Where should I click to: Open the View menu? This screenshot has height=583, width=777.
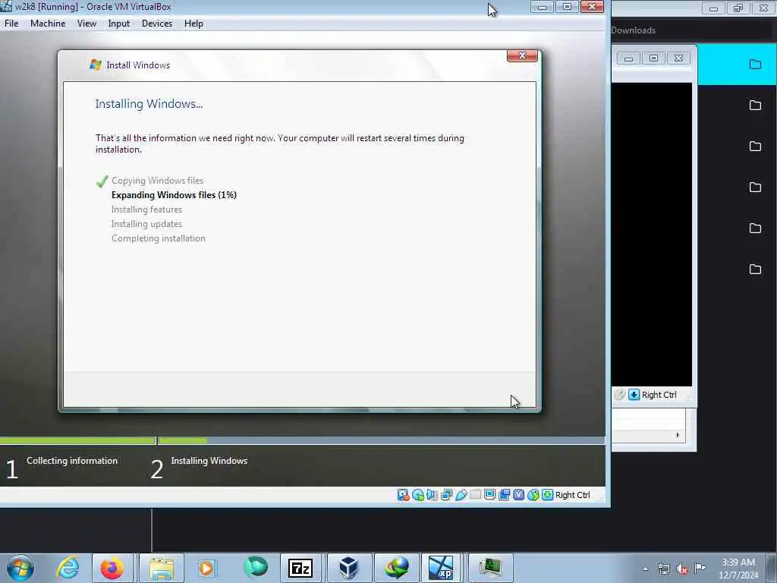point(87,24)
